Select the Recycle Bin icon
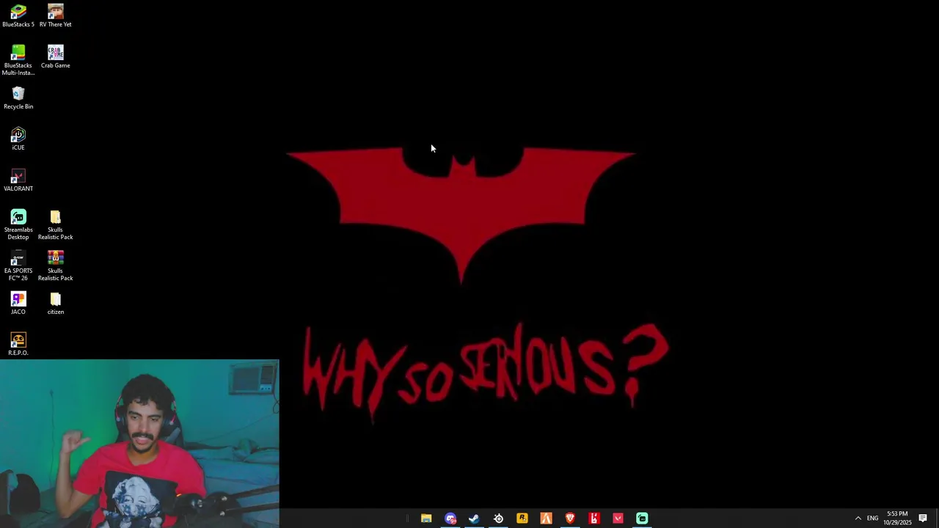The width and height of the screenshot is (939, 528). [x=18, y=98]
